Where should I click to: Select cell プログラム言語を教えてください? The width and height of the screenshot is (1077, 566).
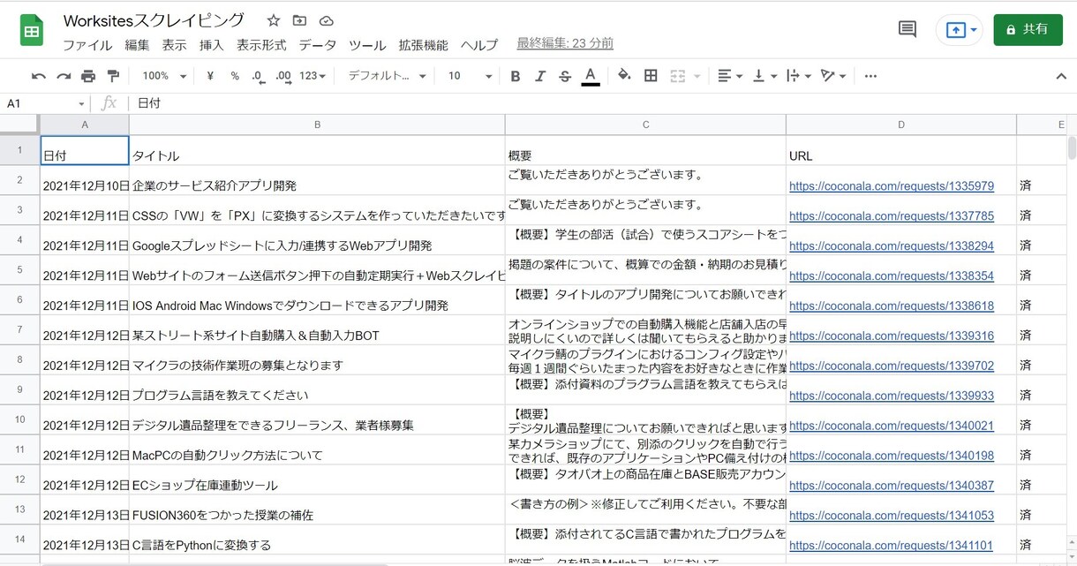click(317, 389)
